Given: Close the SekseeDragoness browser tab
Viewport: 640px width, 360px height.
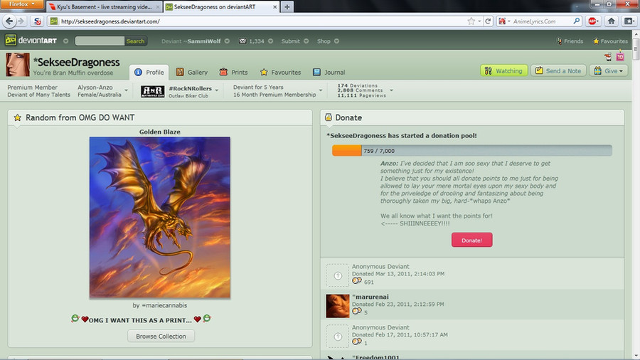Looking at the screenshot, I should click(x=274, y=7).
